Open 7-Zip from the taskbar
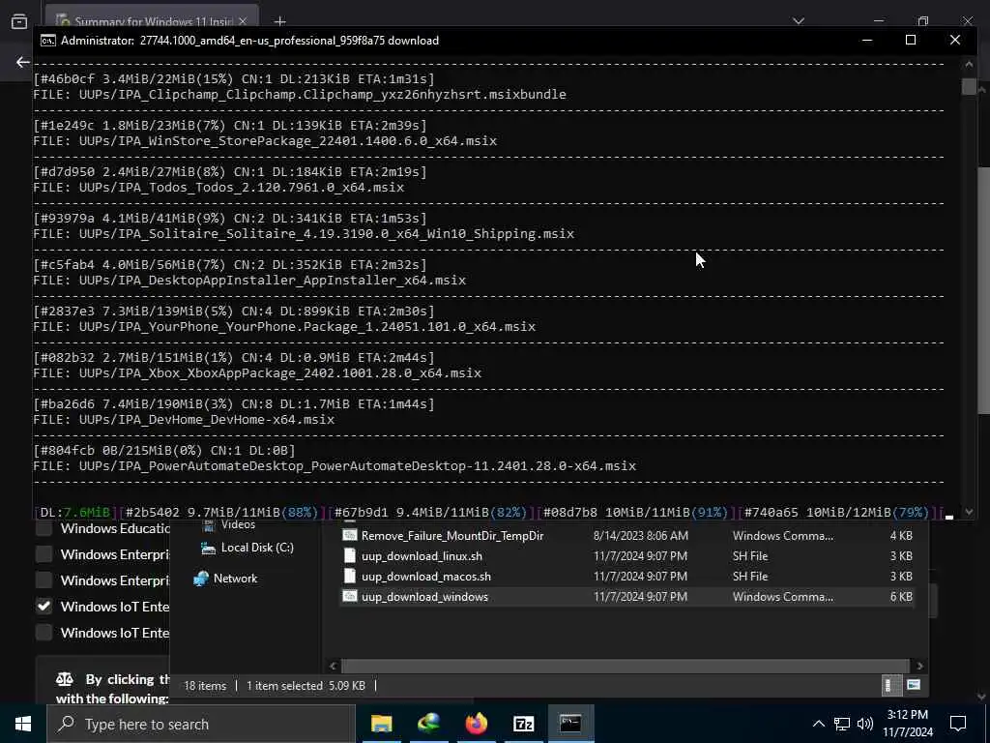Screen dimensions: 990x743 pos(523,724)
